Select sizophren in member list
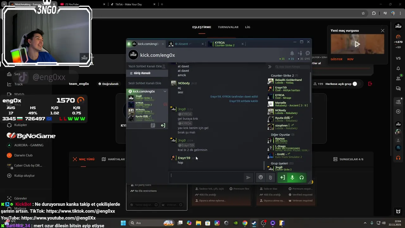The image size is (405, 228). tap(288, 127)
